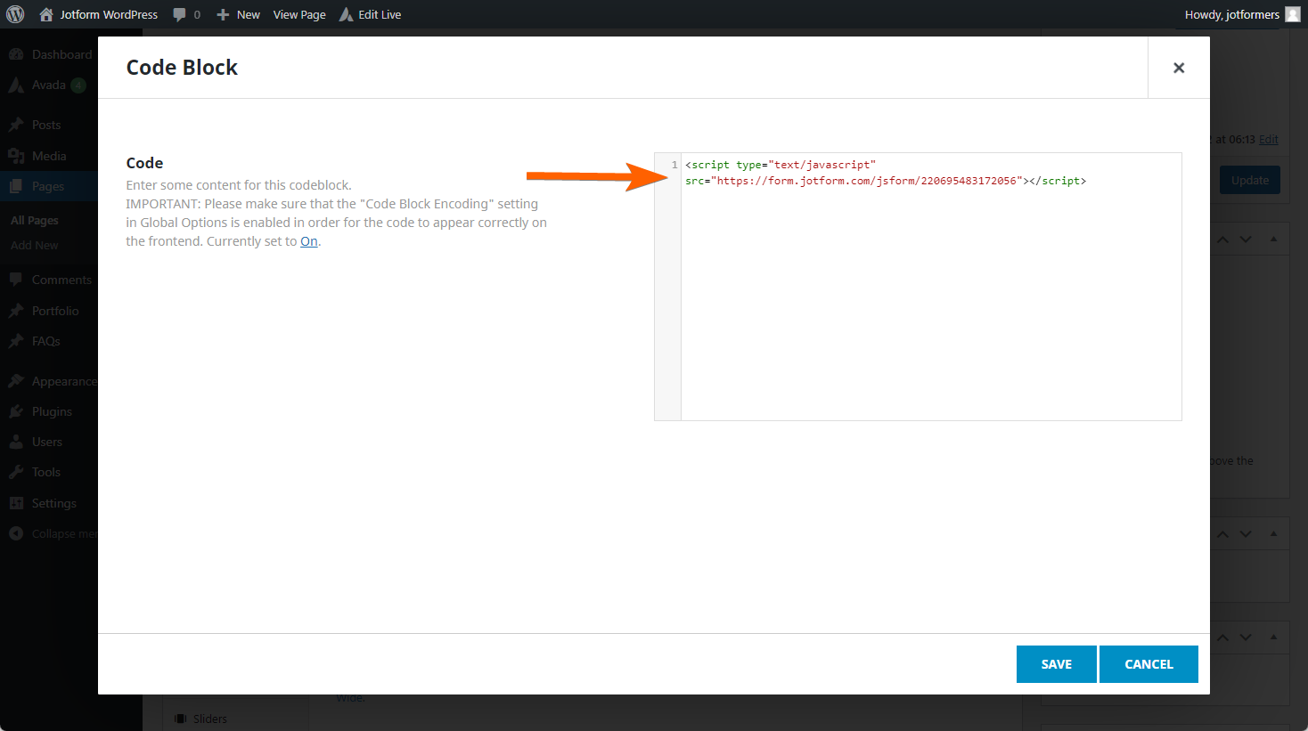Go to Dashboard in sidebar
This screenshot has width=1308, height=731.
click(x=61, y=54)
